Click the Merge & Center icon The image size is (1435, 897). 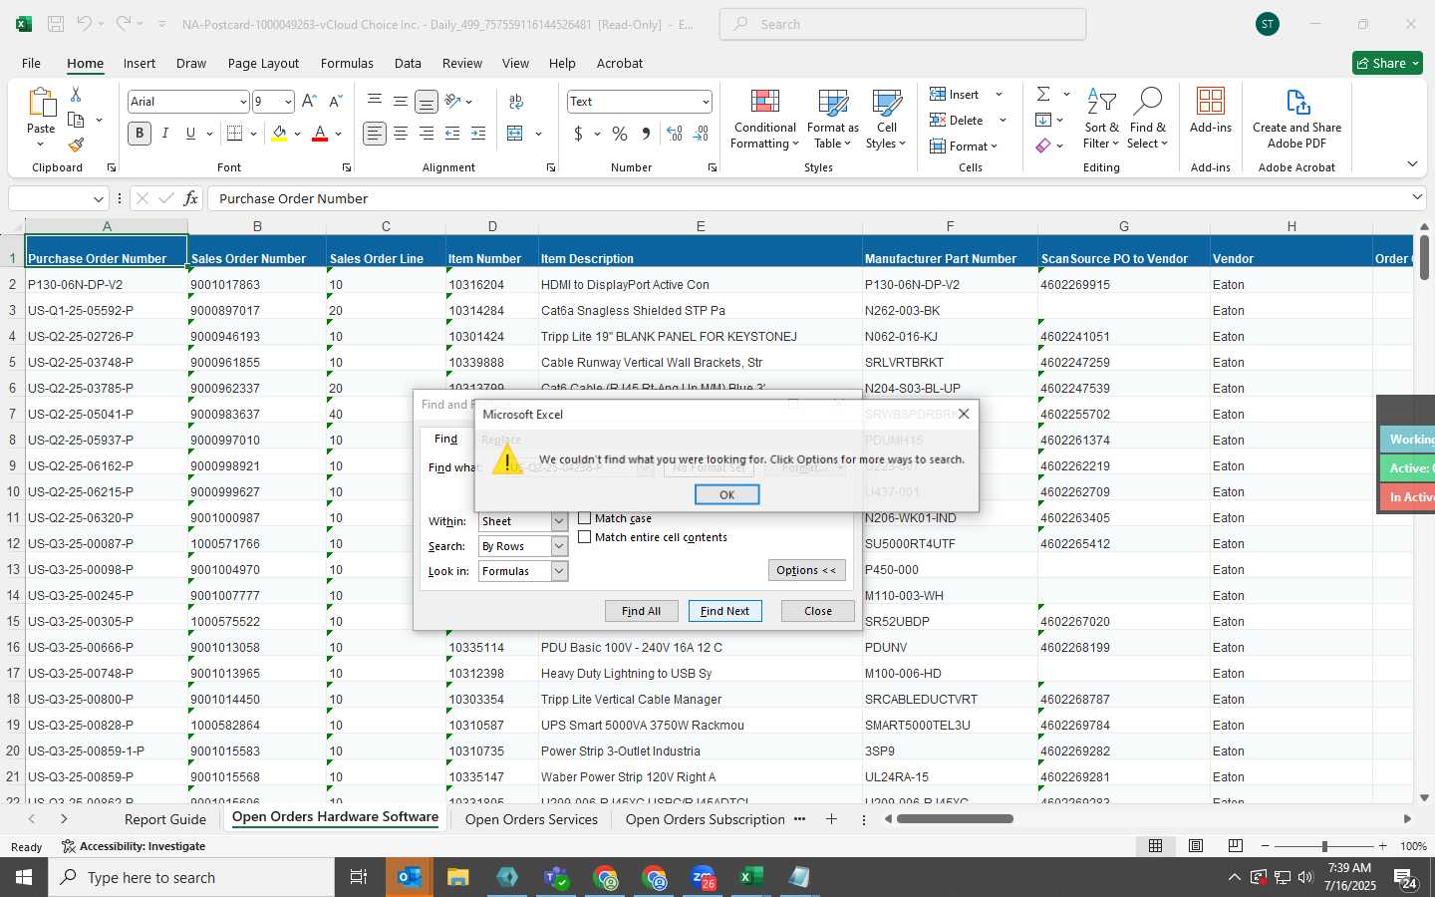515,133
